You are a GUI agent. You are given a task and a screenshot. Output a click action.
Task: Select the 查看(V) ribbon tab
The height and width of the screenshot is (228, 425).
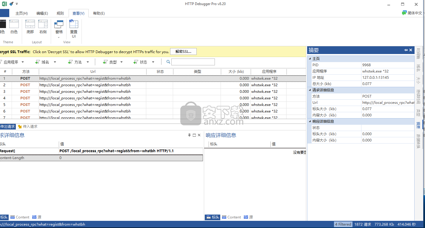78,13
